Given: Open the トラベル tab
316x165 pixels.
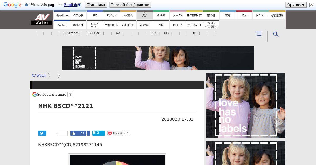Looking at the screenshot, I should point(261,15).
